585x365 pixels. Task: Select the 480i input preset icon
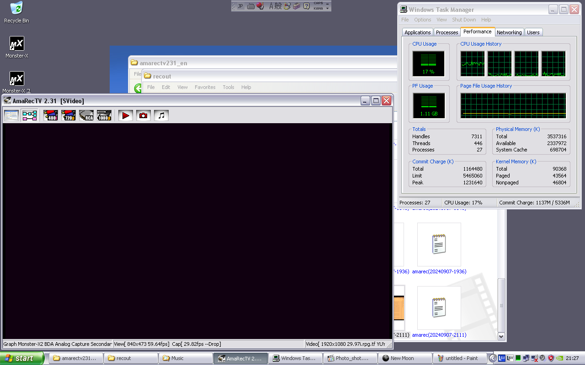click(x=51, y=115)
